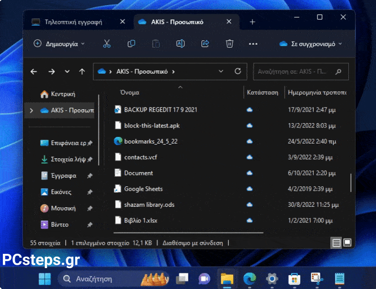Open Task View on taskbar
Viewport: 376px width, 289px height.
click(182, 279)
